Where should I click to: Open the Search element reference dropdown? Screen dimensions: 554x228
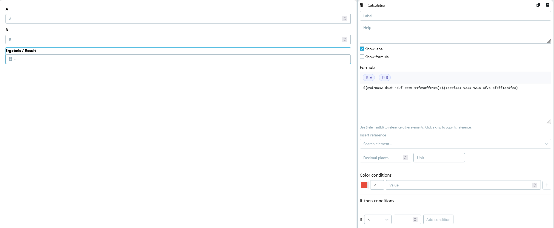[455, 144]
